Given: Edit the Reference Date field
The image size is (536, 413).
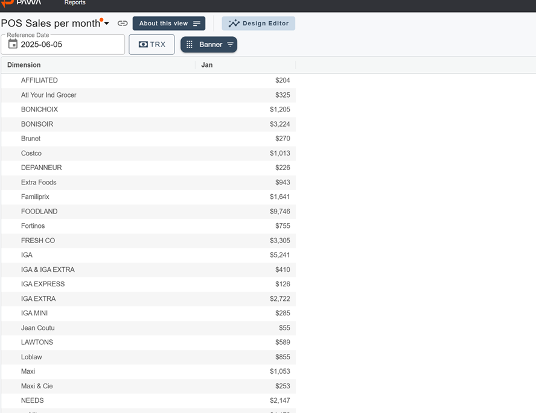Looking at the screenshot, I should (x=63, y=45).
